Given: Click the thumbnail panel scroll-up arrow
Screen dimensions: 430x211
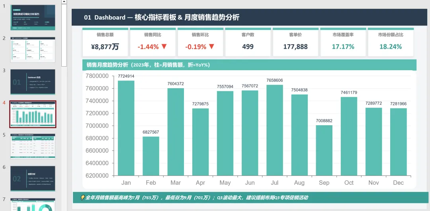Looking at the screenshot, I should 64,2.
